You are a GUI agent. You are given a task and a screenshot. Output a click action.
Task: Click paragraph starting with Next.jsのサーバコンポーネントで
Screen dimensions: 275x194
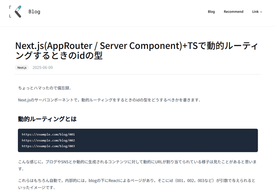[109, 100]
